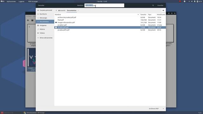203x114 pixels.
Task: Select the highlighted file prueba pdf.pdf
Action: pos(110,28)
